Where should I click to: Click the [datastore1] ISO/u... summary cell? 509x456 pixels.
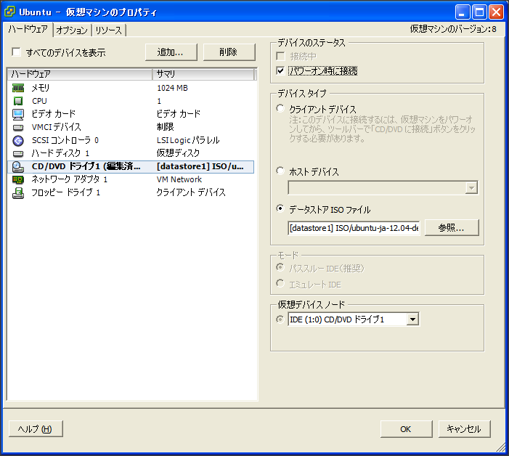pos(200,166)
